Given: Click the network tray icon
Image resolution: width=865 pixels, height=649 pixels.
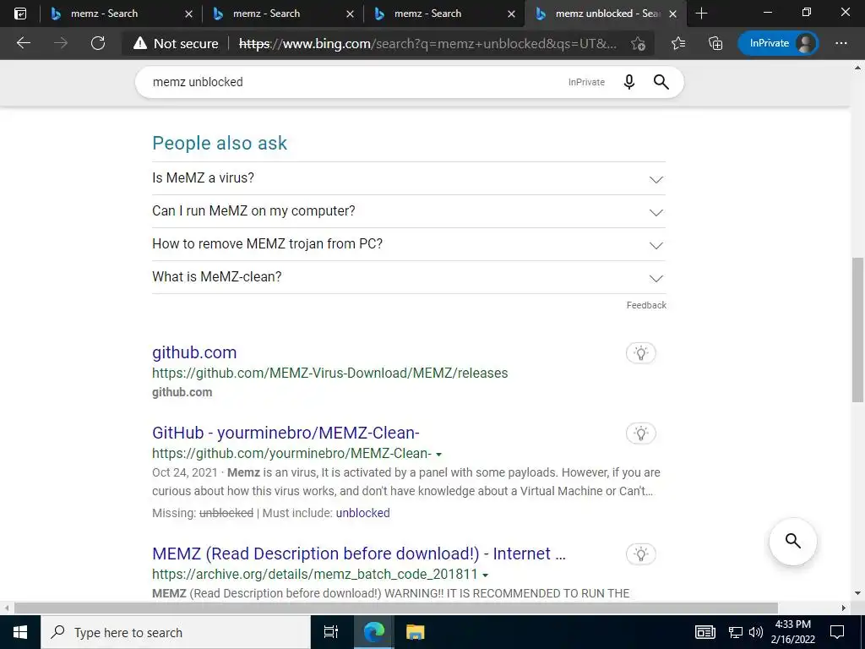Looking at the screenshot, I should [736, 632].
